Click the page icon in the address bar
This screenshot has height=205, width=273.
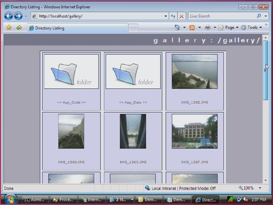(x=35, y=16)
